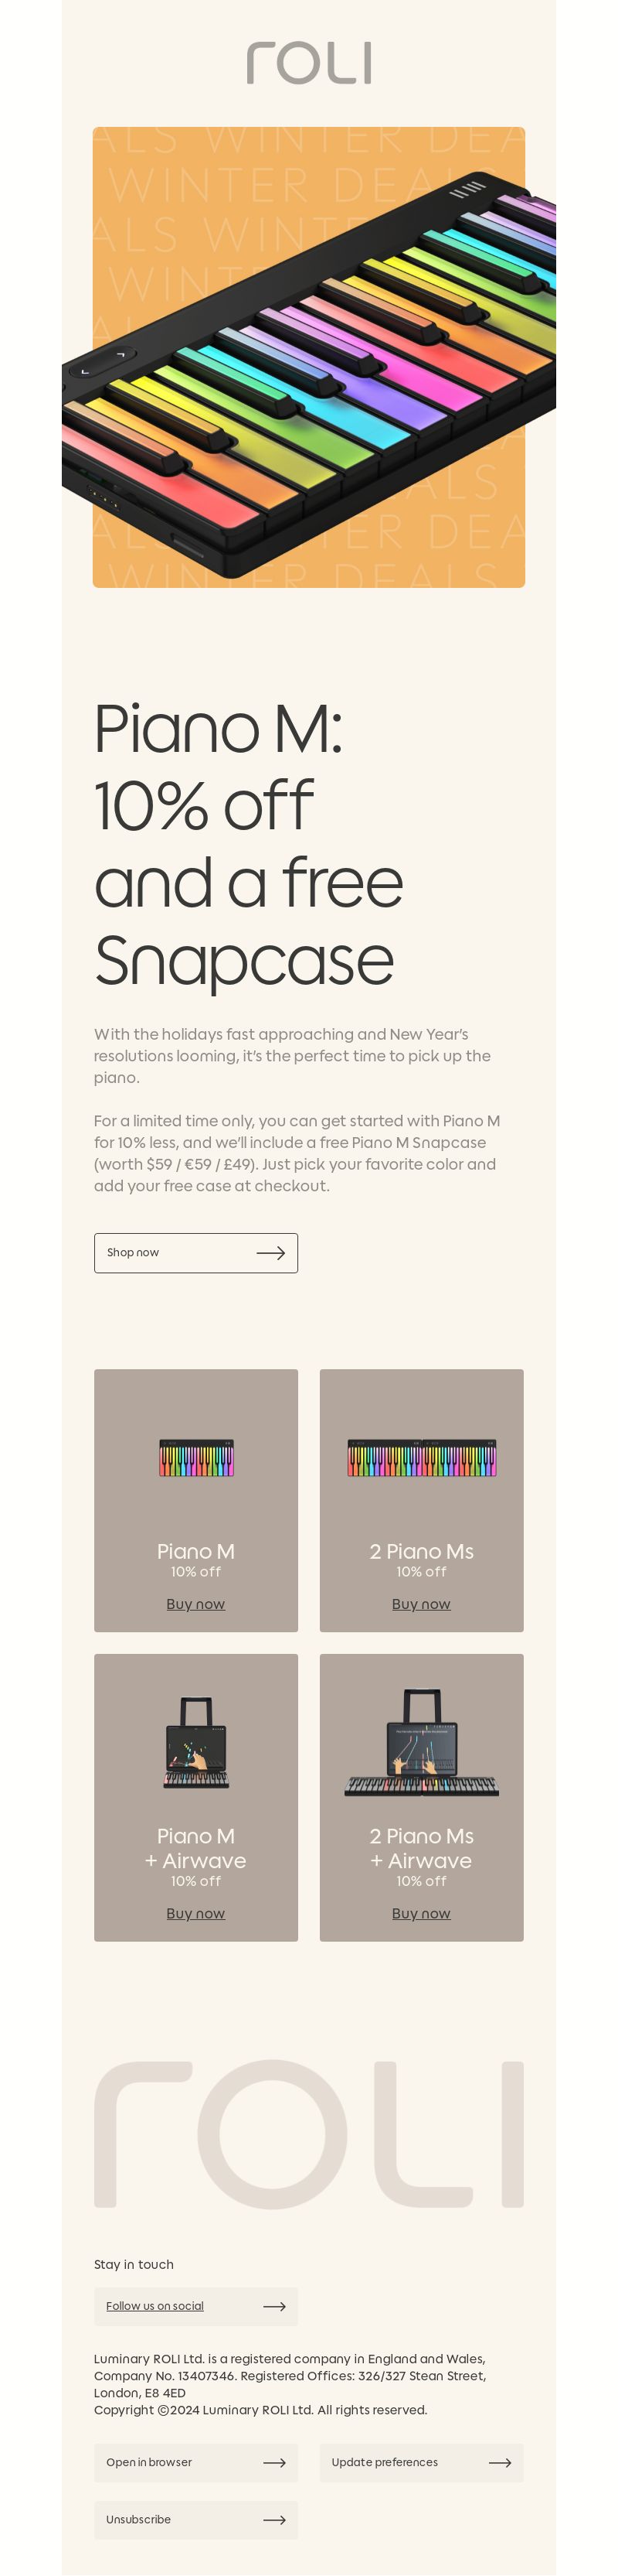
Task: Click the arrow icon in Update preferences
Action: 500,2463
